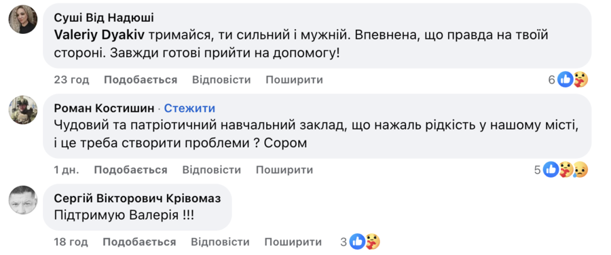Viewport: 611px width, 255px height.
Task: Reply to Суші Від Надюші comment
Action: (x=221, y=80)
